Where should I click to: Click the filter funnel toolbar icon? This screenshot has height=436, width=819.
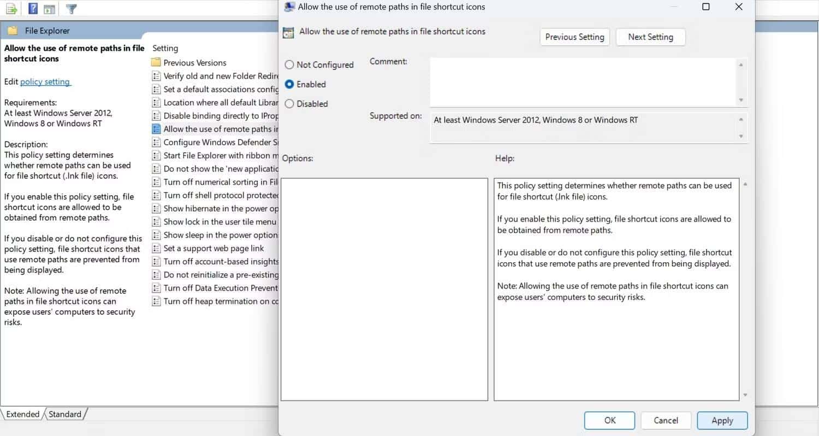point(71,9)
